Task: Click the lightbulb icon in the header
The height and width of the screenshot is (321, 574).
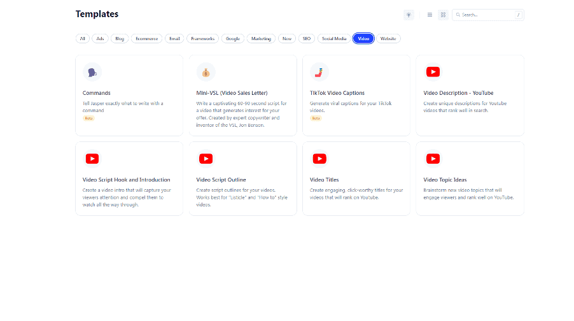Action: coord(408,15)
